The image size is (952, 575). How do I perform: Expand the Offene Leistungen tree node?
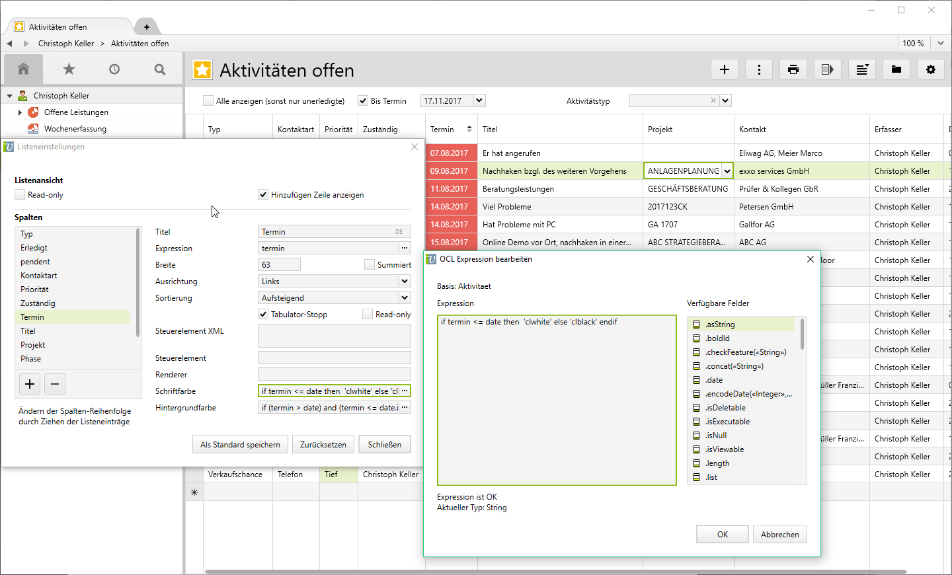point(20,112)
